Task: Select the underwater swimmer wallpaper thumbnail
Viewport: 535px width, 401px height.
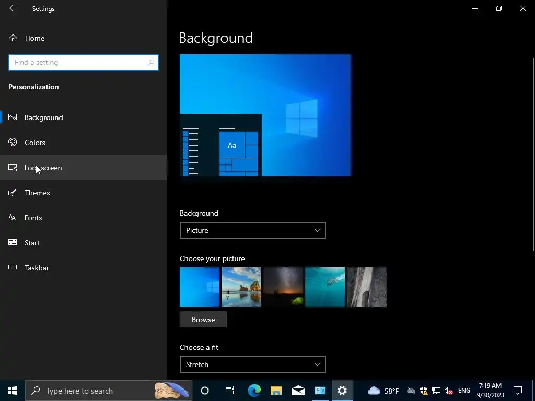Action: pos(325,287)
